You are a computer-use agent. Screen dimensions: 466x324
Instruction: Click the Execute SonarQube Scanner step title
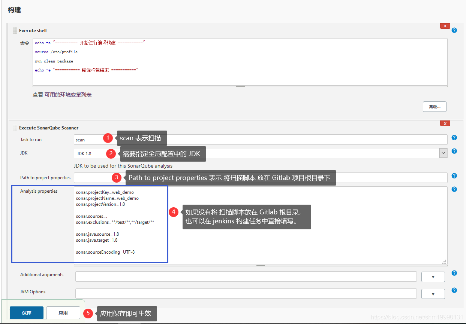[49, 128]
